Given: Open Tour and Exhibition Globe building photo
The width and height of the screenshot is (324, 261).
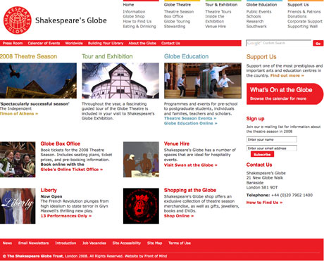Looking at the screenshot, I should (120, 80).
